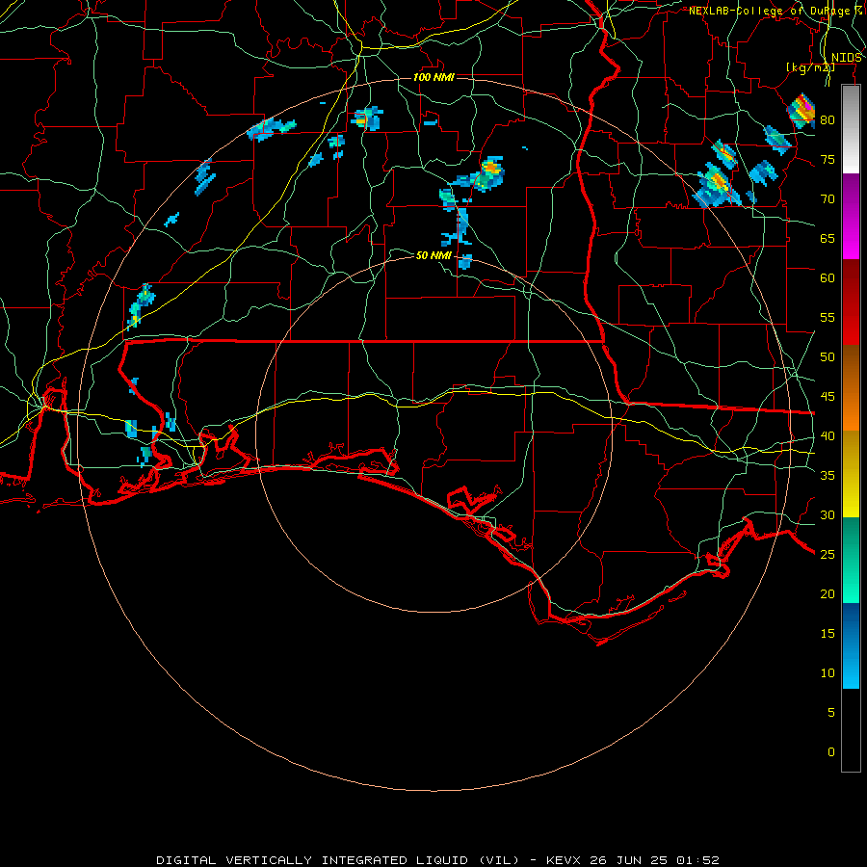The height and width of the screenshot is (867, 867).
Task: Click the 30 value on the scale
Action: [x=828, y=514]
